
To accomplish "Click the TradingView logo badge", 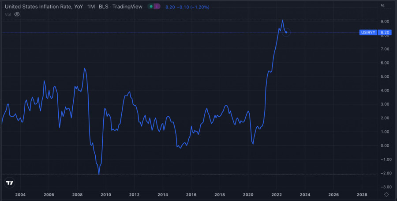I will pos(10,183).
